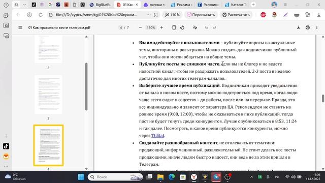
Task: Open the extensions puzzle icon
Action: click(308, 15)
